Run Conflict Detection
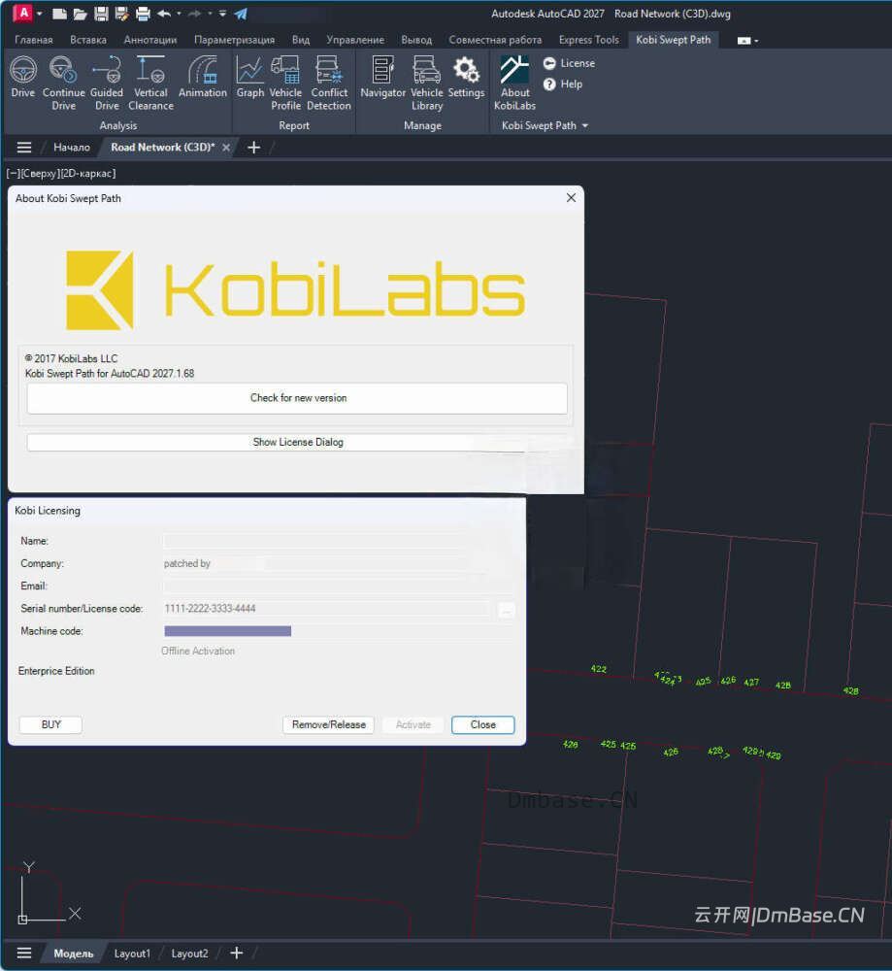The height and width of the screenshot is (971, 892). point(329,83)
